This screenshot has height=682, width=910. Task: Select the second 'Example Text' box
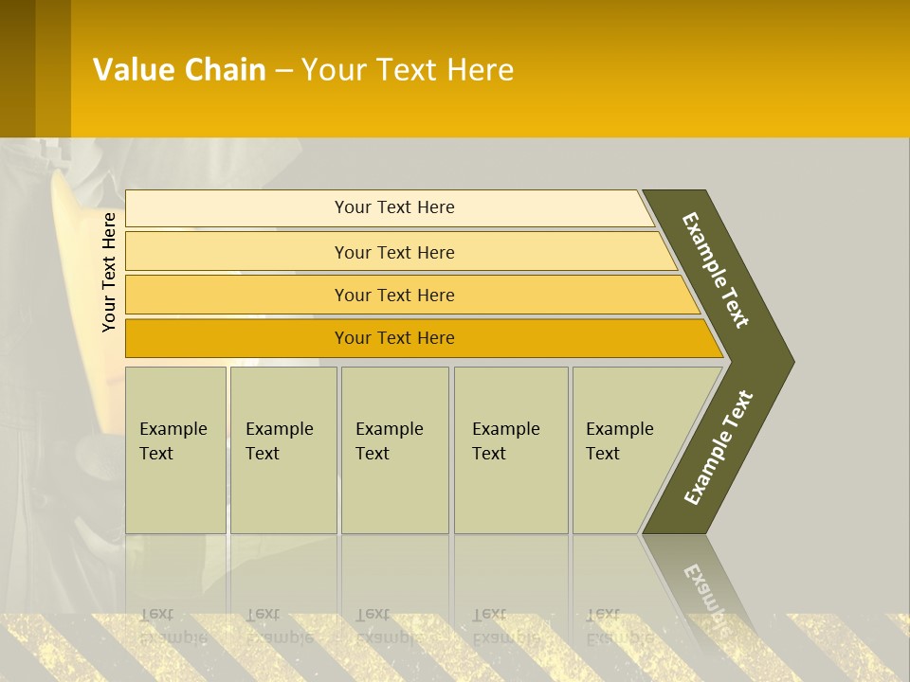click(x=282, y=450)
